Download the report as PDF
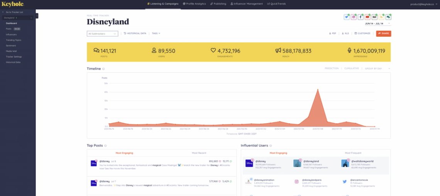The width and height of the screenshot is (440, 196). coord(333,34)
